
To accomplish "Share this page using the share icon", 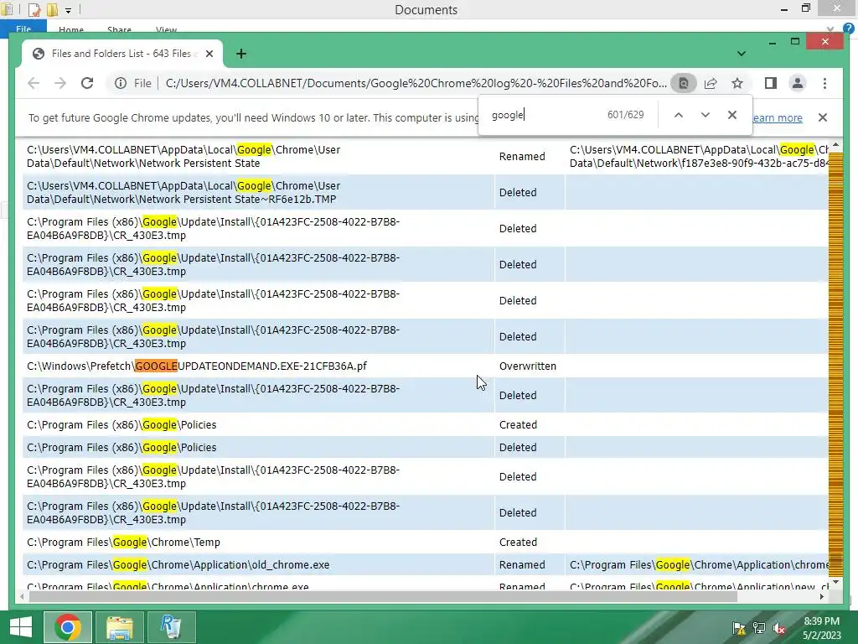I will [x=711, y=83].
